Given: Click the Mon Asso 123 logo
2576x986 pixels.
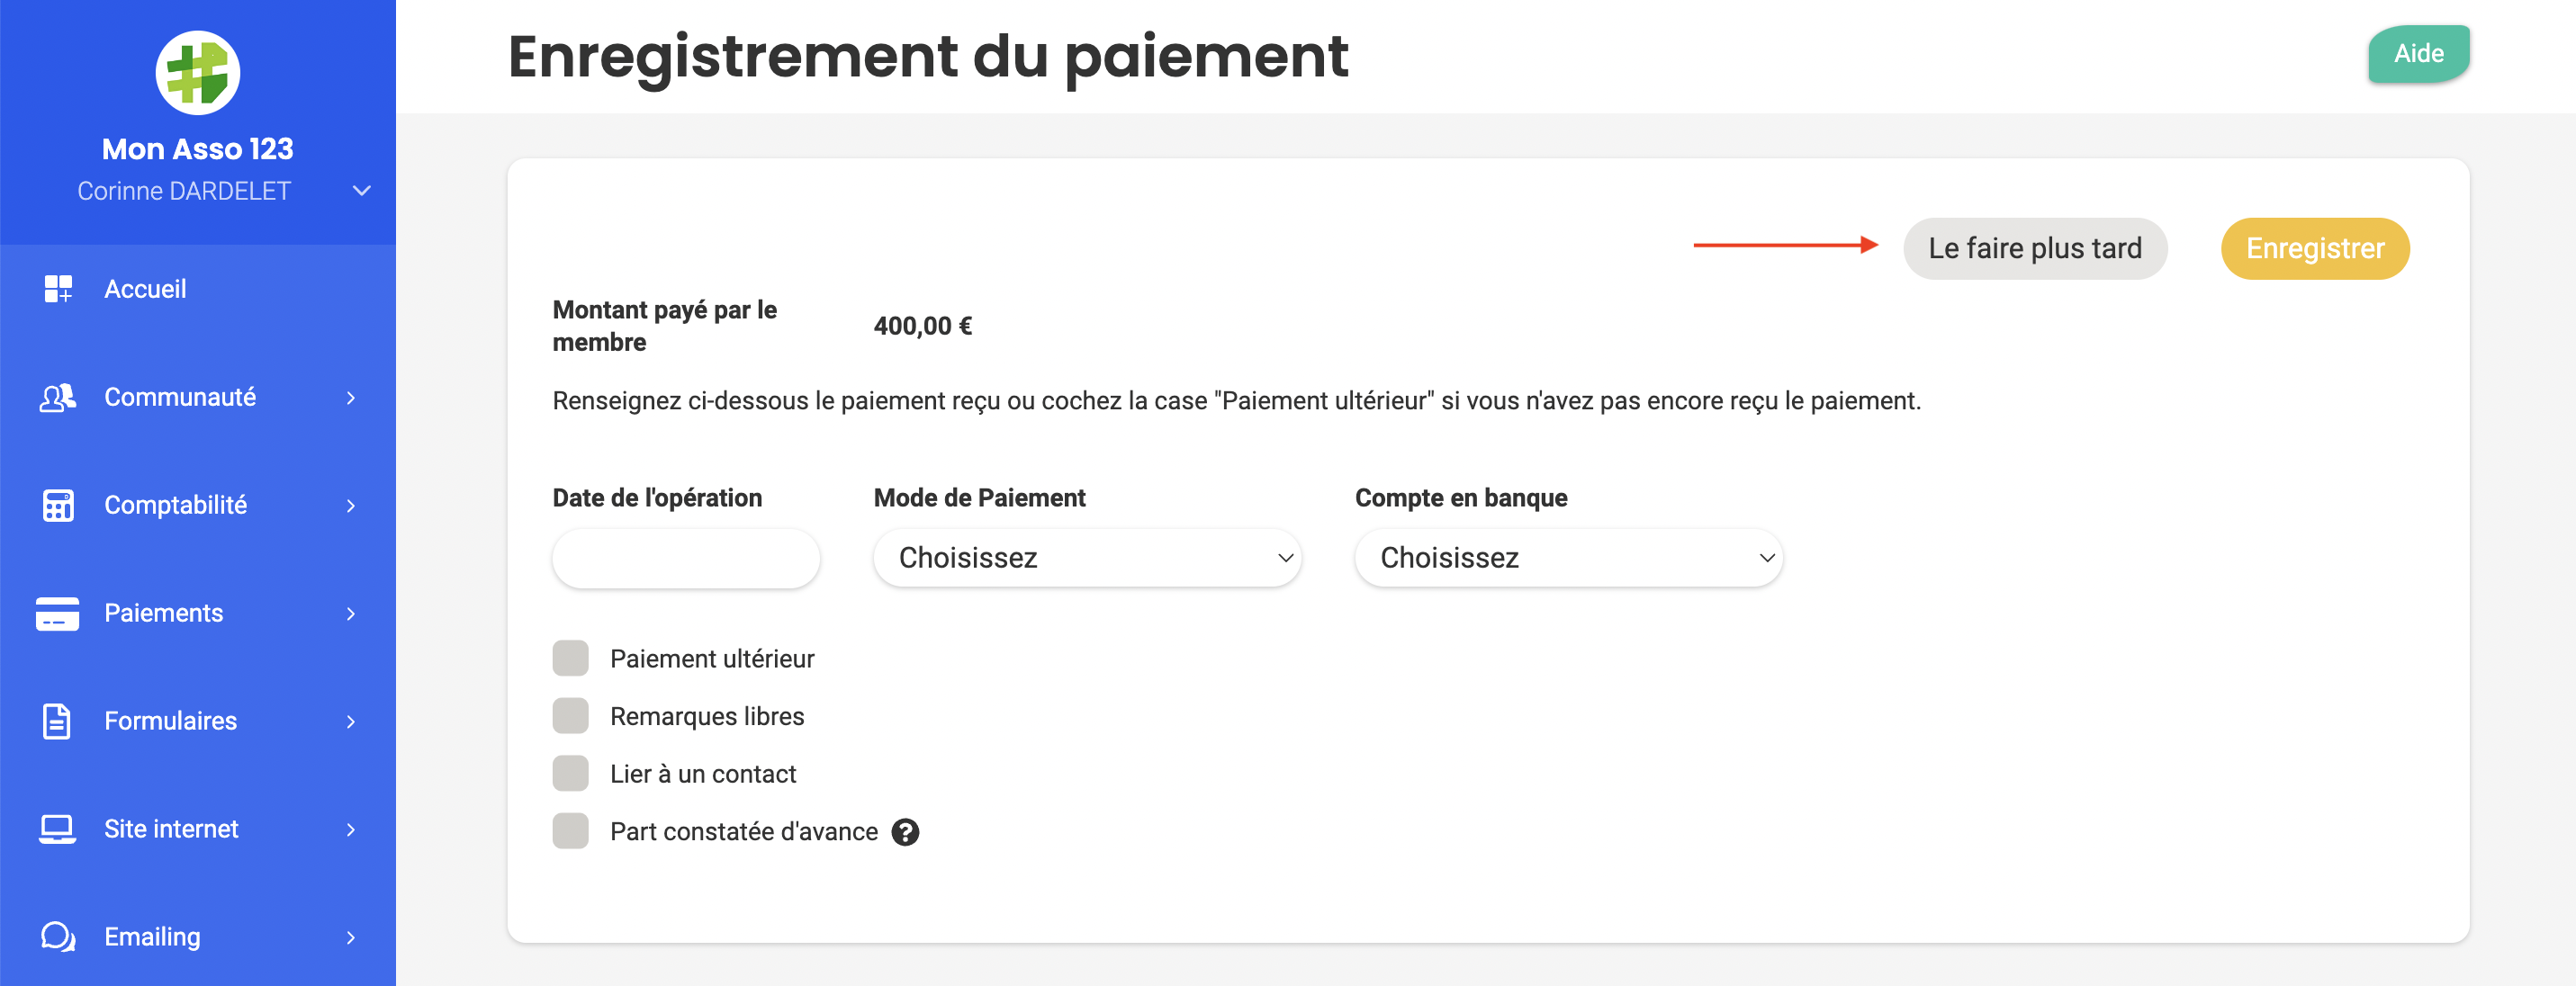Looking at the screenshot, I should click(198, 73).
